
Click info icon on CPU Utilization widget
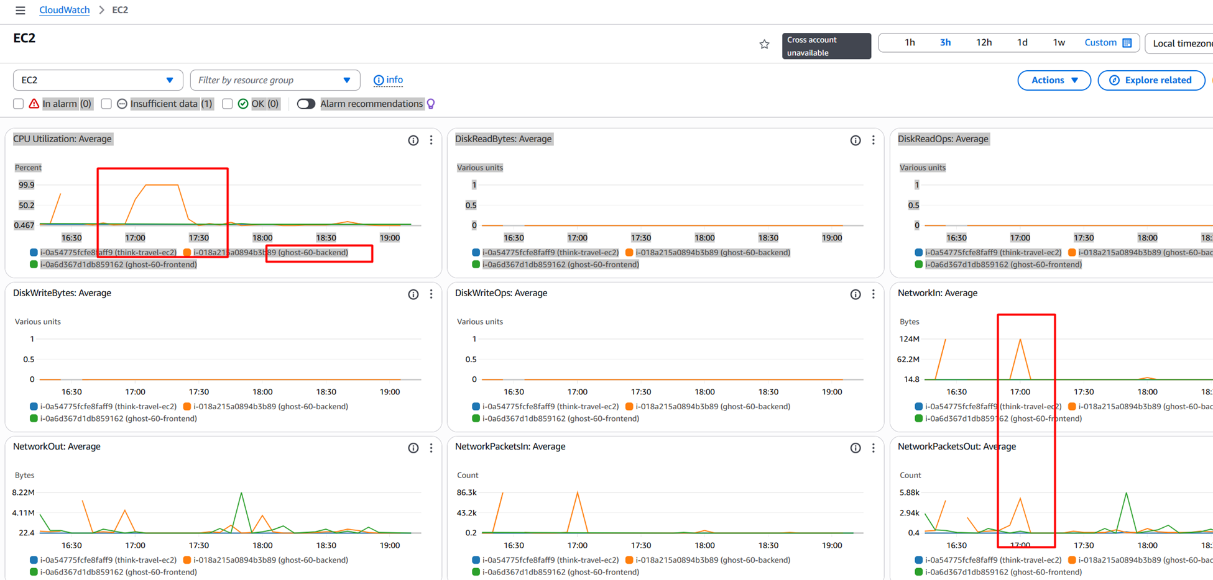click(x=413, y=140)
